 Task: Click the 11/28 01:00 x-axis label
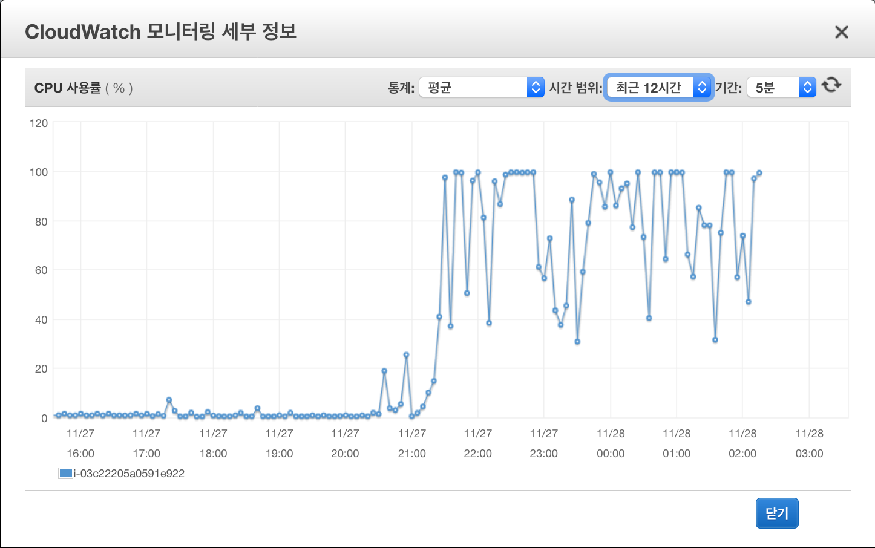click(677, 443)
